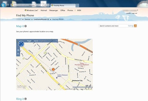The width and height of the screenshot is (148, 101).
Task: Switch the map to Aerial view
Action: click(x=36, y=41)
